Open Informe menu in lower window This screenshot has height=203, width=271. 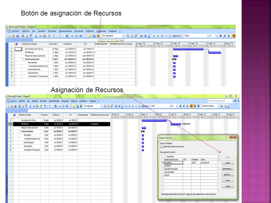click(74, 101)
